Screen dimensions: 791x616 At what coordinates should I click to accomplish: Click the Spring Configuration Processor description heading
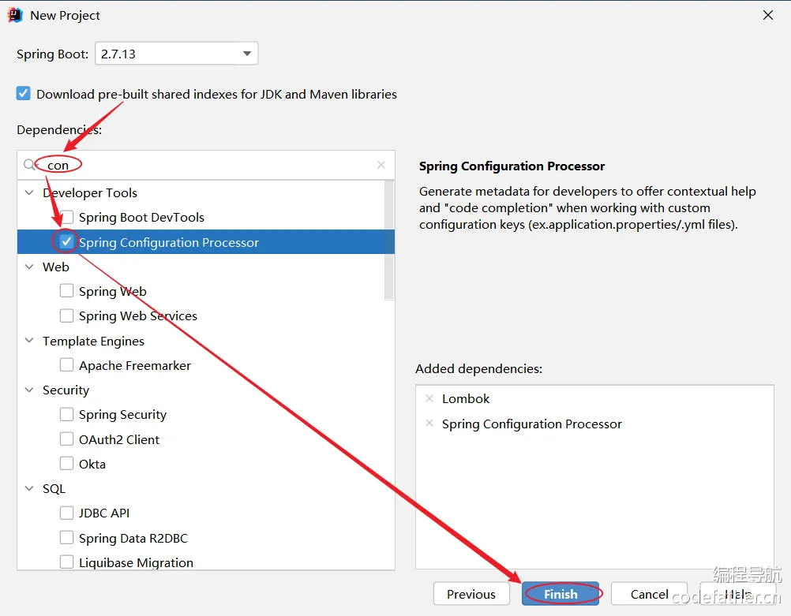click(512, 166)
